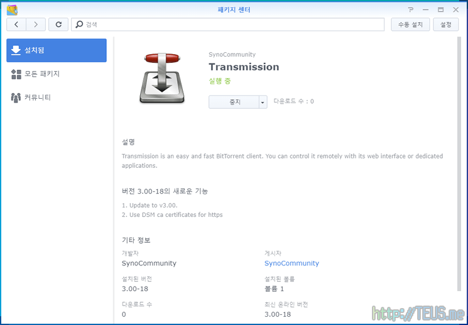Click the 설명 heading
Screen dimensions: 468x325
point(128,142)
